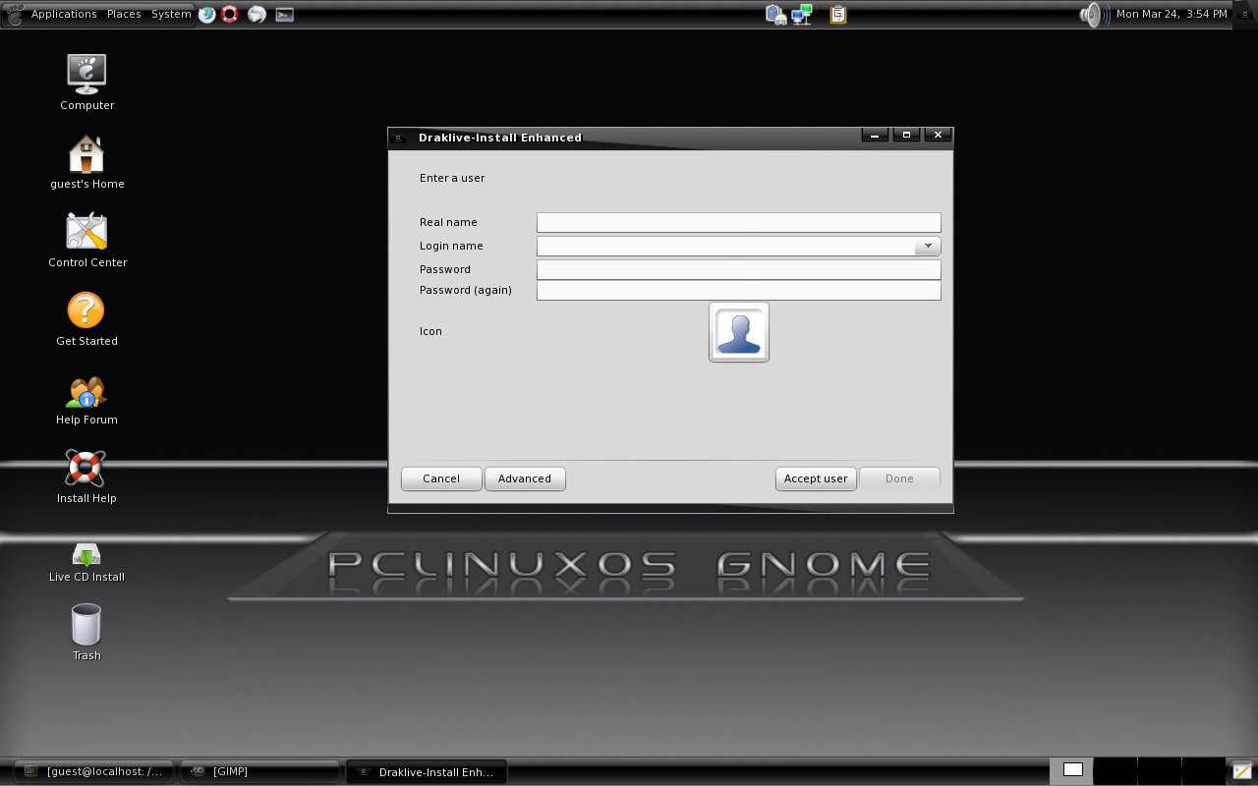Launch the Live CD Install icon
The image size is (1258, 786).
86,555
